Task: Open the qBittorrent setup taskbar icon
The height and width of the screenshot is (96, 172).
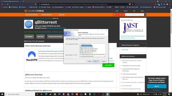Action: (107, 94)
